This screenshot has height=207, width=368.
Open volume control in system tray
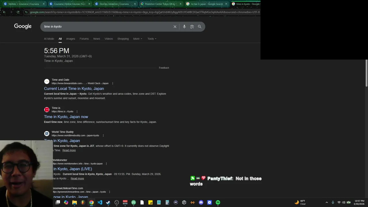pos(344,202)
